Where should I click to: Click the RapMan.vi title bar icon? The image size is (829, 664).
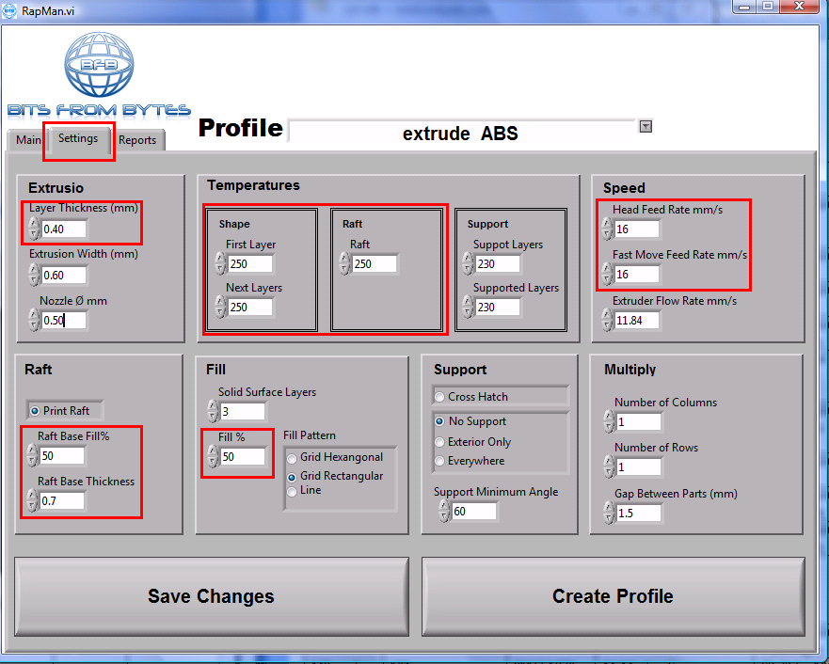pyautogui.click(x=10, y=8)
